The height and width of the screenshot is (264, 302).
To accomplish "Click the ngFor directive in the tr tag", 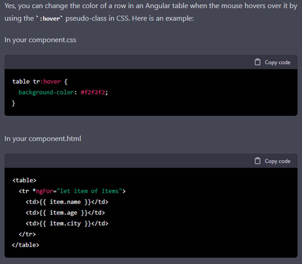I will [45, 191].
